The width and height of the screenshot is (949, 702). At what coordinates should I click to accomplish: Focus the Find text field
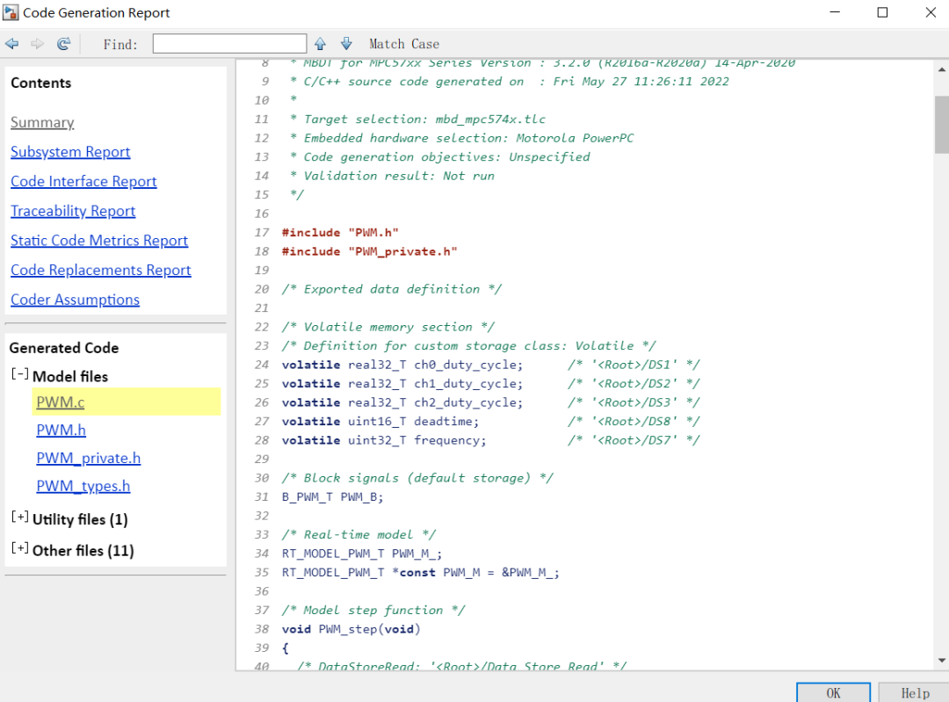click(229, 44)
